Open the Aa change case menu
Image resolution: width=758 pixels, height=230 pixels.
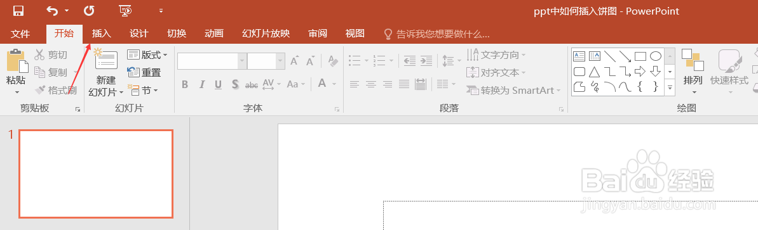pyautogui.click(x=296, y=85)
